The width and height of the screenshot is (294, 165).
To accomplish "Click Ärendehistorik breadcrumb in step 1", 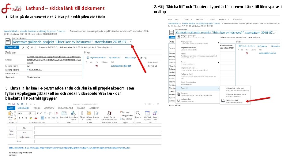I will [x=11, y=31].
